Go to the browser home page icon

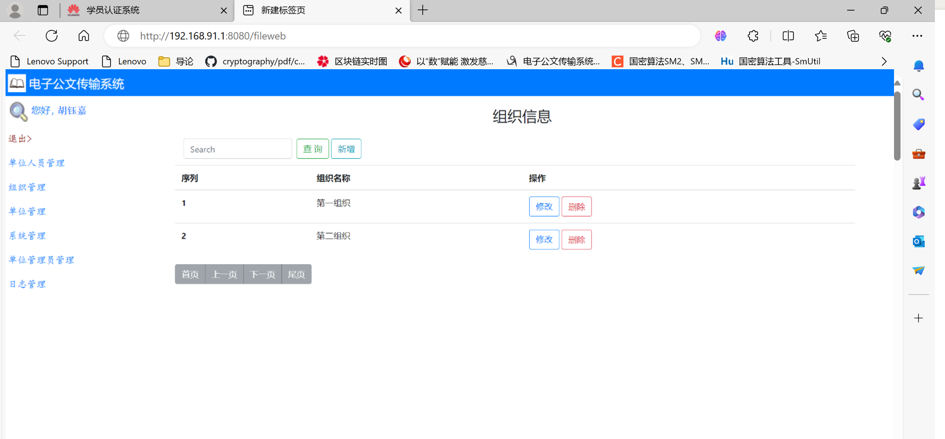pos(84,36)
